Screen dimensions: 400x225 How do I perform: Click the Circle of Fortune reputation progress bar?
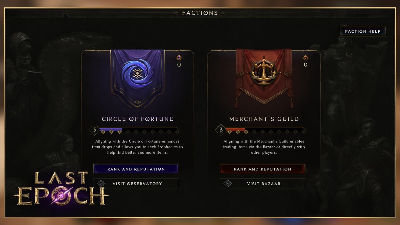pos(139,130)
